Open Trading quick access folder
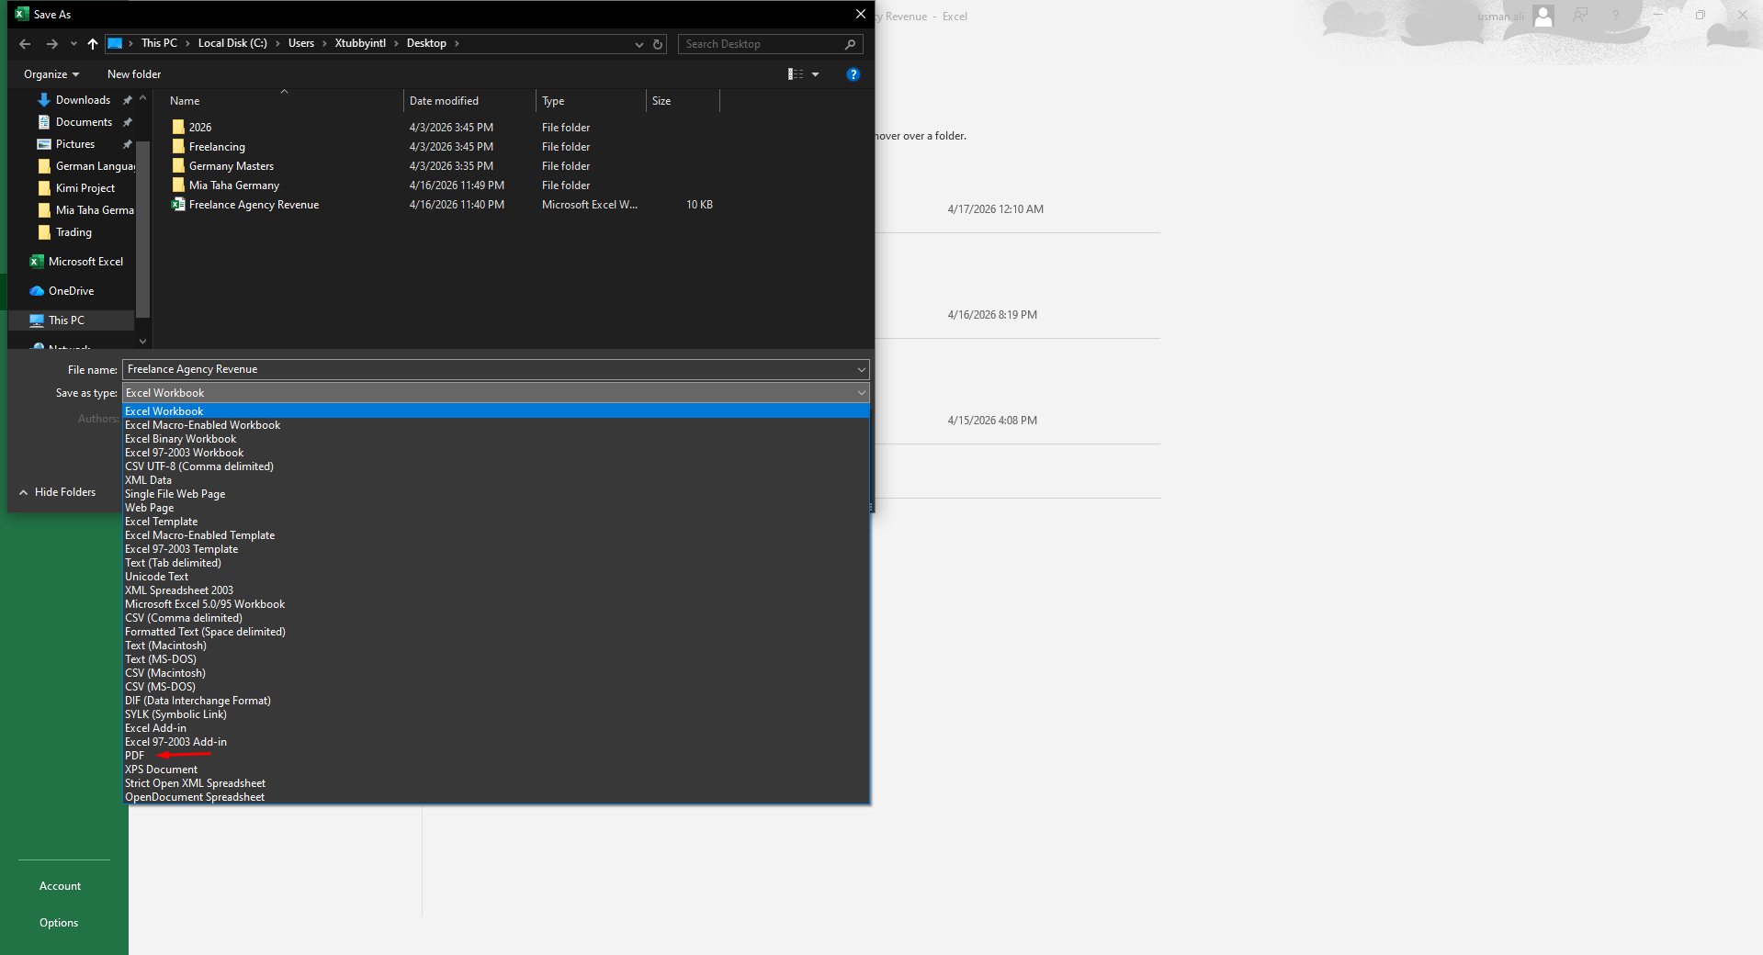Image resolution: width=1763 pixels, height=955 pixels. coord(73,232)
